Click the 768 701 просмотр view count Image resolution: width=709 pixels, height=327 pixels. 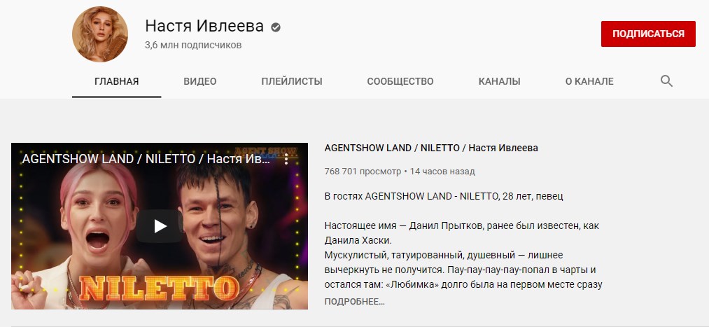[x=363, y=172]
